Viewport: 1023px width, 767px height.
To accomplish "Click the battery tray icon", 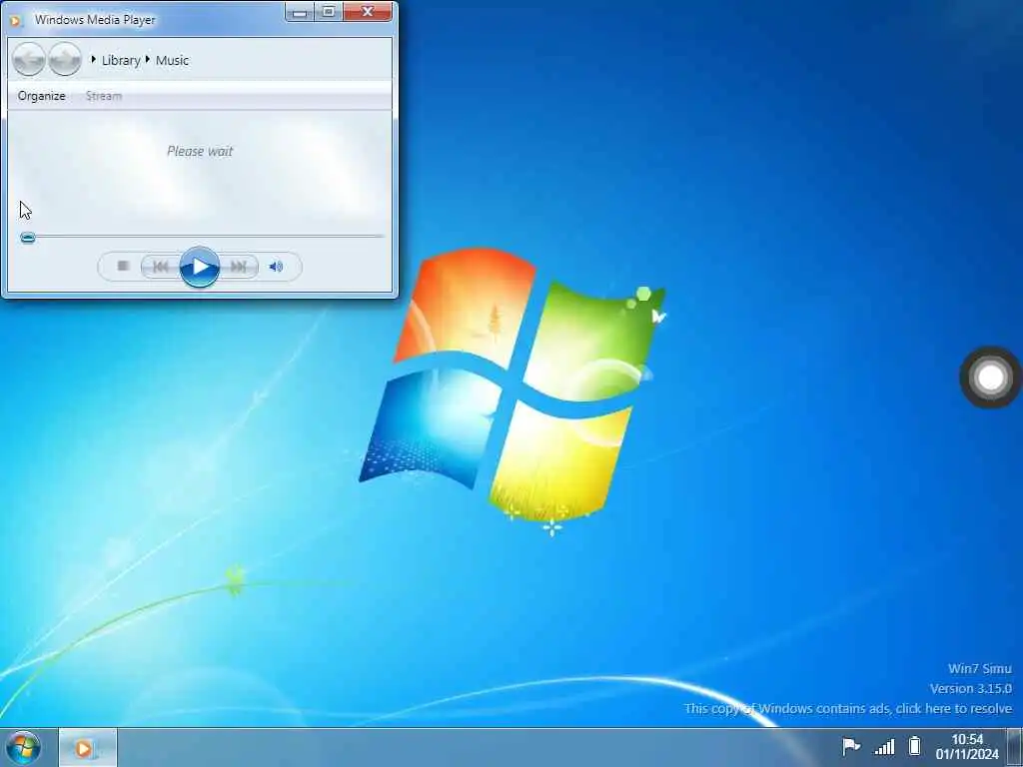I will point(915,745).
